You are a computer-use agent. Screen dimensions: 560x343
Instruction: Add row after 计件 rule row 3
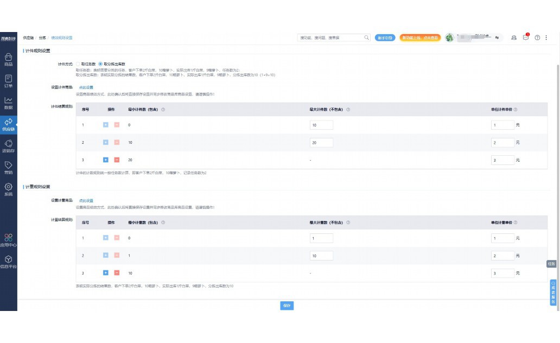click(106, 160)
